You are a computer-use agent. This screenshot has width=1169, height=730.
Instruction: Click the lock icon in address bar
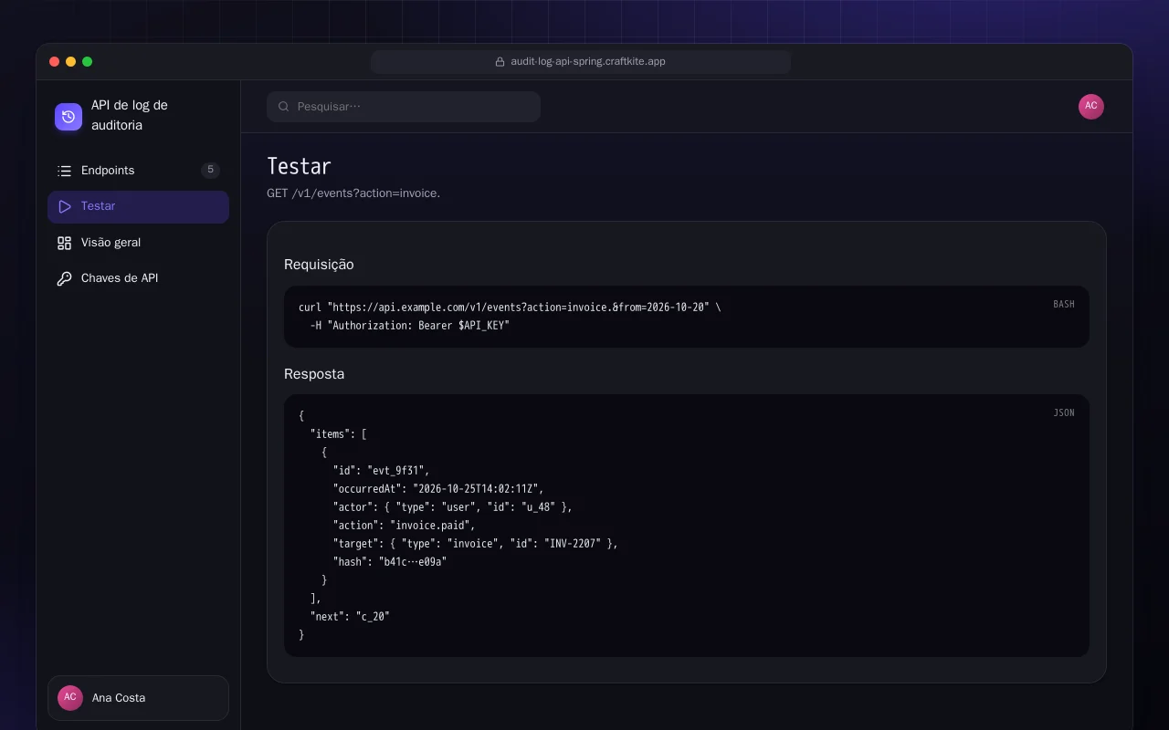pyautogui.click(x=500, y=62)
